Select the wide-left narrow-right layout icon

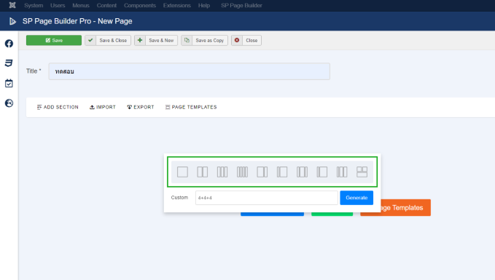(x=262, y=172)
